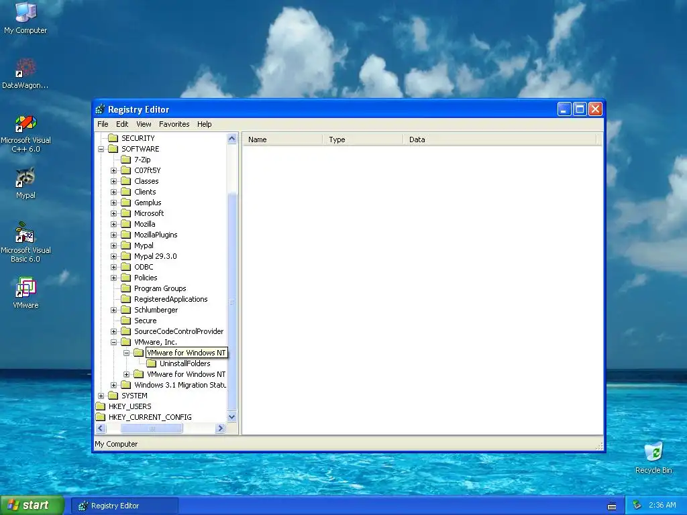Click the Name column header

coord(282,139)
